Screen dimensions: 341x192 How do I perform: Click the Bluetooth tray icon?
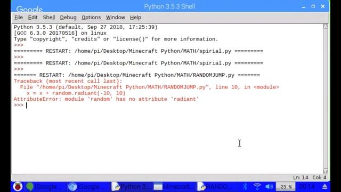245,187
